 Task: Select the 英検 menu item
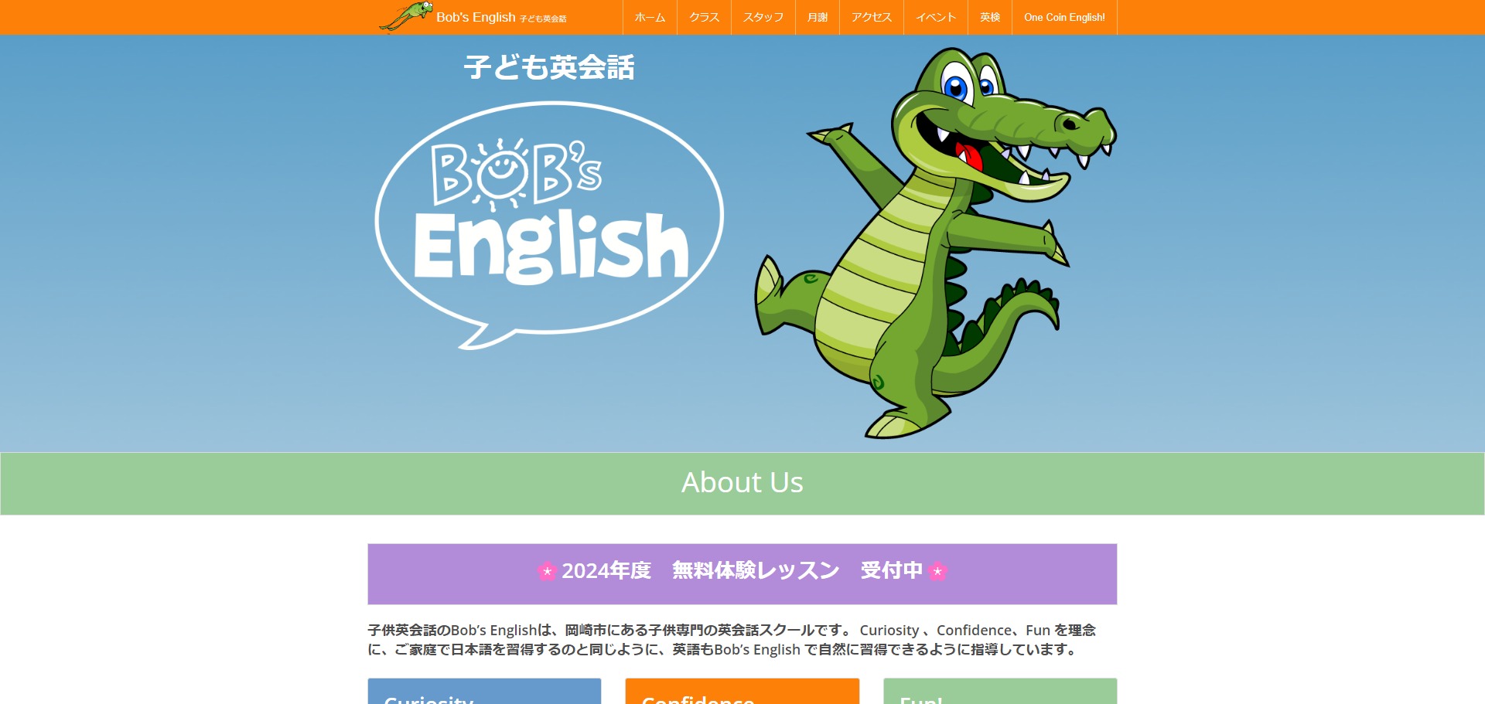pyautogui.click(x=989, y=16)
